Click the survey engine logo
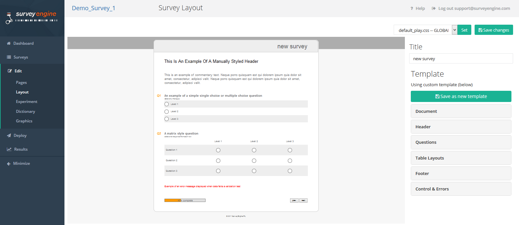The width and height of the screenshot is (519, 225). pos(32,17)
